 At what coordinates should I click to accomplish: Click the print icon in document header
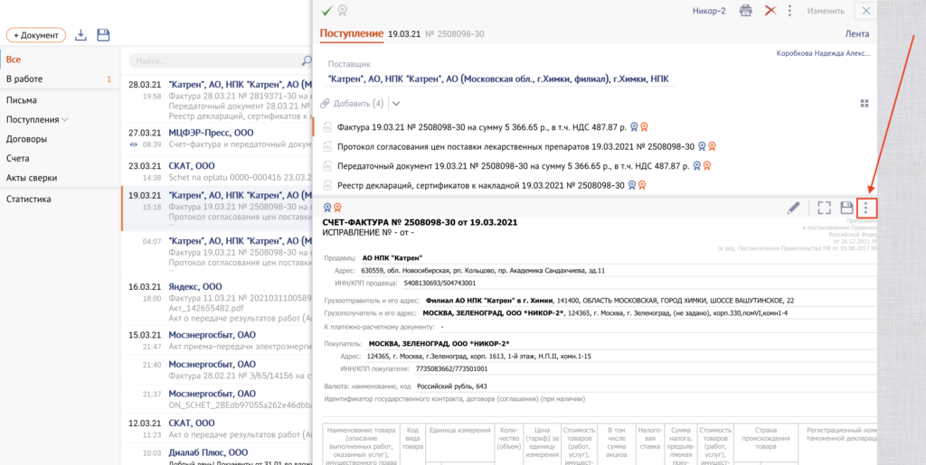(746, 11)
